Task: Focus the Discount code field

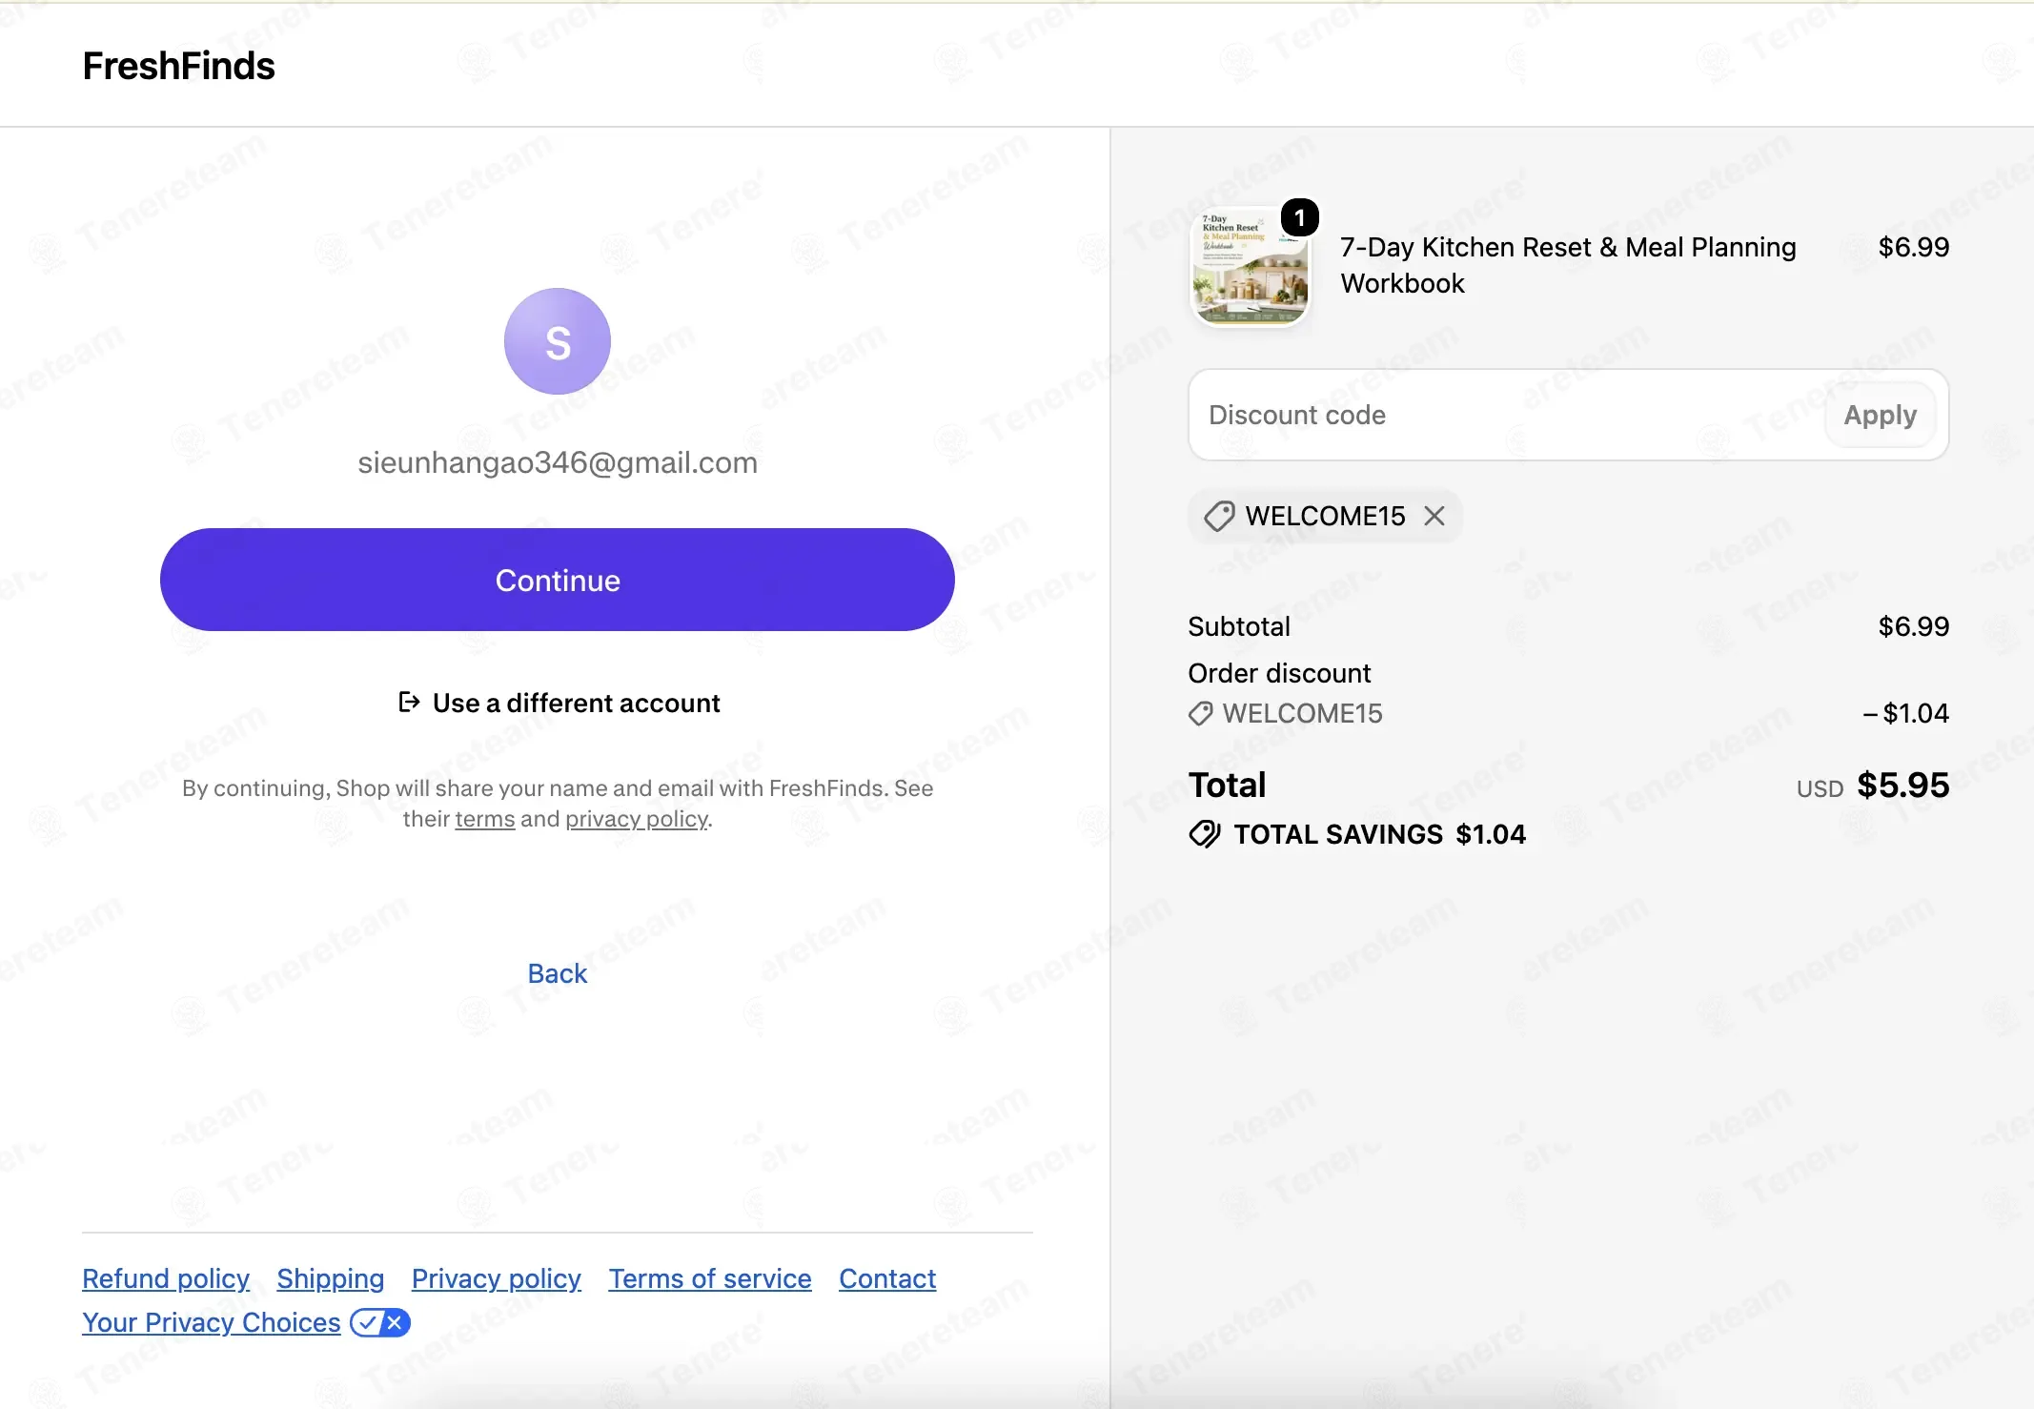Action: (1506, 415)
